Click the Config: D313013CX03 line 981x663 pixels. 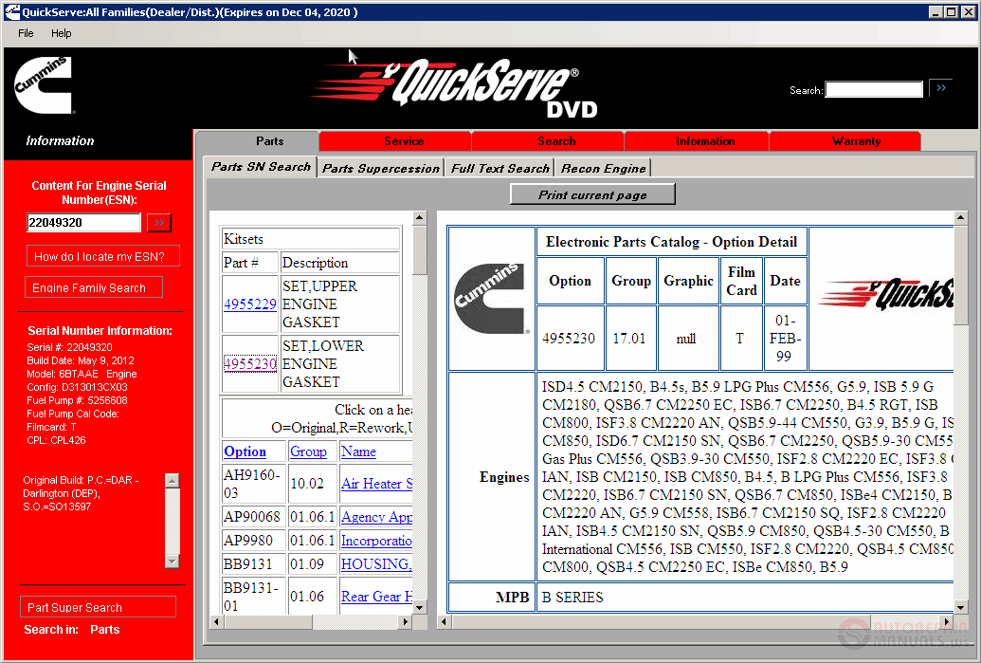point(77,388)
